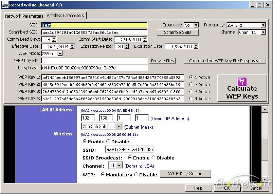Click the Expiration Period value 30
Image resolution: width=273 pixels, height=194 pixels.
point(120,46)
